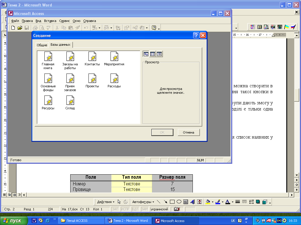Screen dimensions: 301x225
Task: Select the Oval drawing tool
Action: coord(179,202)
